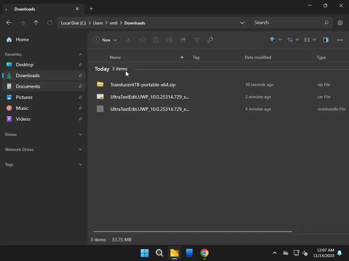Image resolution: width=349 pixels, height=261 pixels.
Task: Click the Copy icon in toolbar
Action: coord(142,40)
